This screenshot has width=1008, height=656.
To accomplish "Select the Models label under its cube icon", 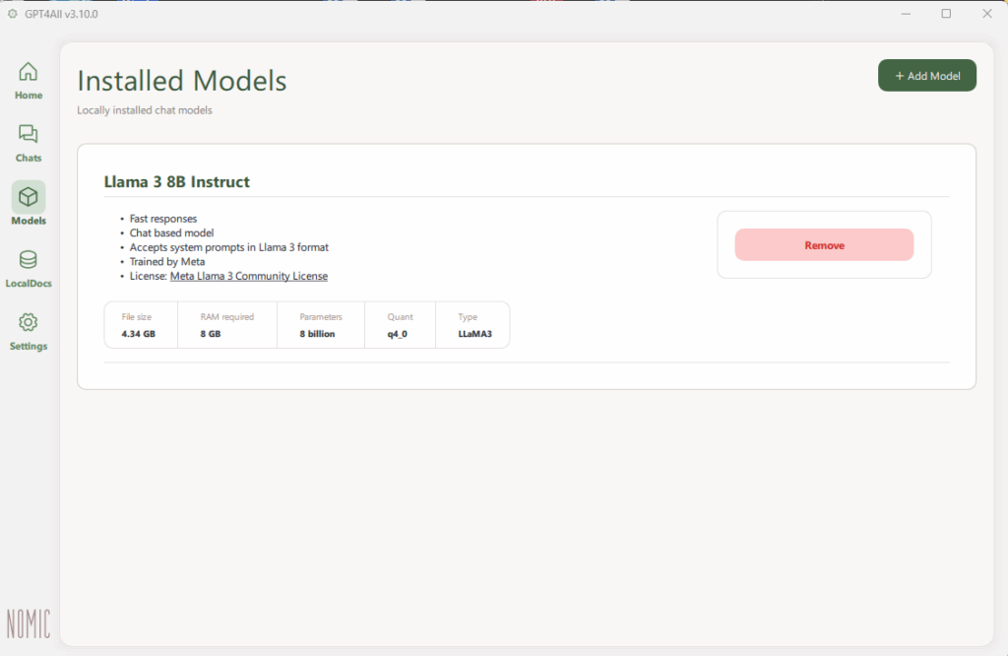I will (x=28, y=221).
